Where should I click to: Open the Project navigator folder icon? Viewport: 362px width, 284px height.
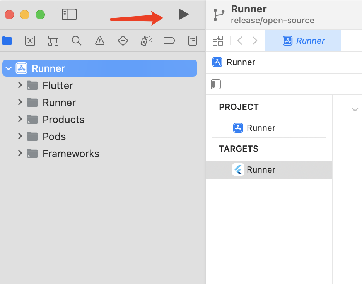coord(7,41)
